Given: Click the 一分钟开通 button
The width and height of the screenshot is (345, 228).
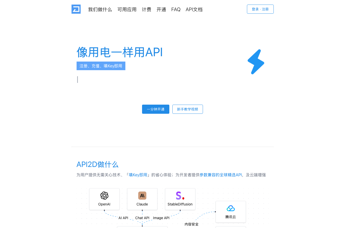Looking at the screenshot, I should pyautogui.click(x=156, y=109).
